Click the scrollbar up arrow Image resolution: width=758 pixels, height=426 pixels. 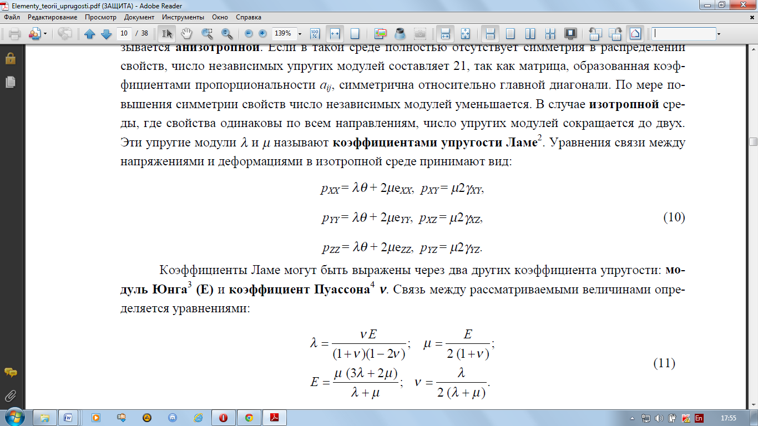tap(753, 48)
